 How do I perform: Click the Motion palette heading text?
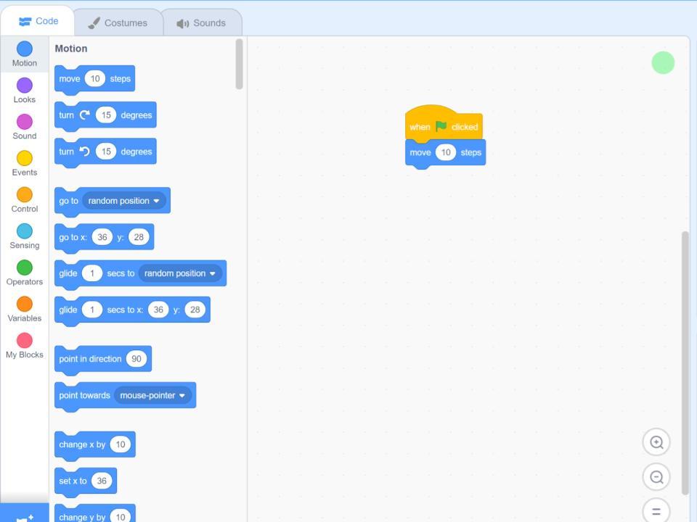[x=71, y=49]
